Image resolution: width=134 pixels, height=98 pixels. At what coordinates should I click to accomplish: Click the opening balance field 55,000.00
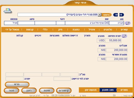(113, 40)
